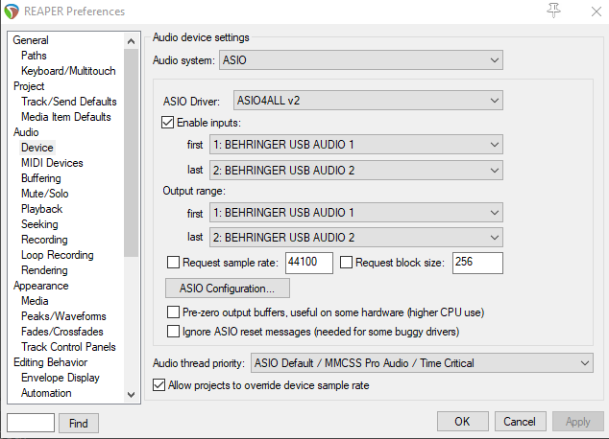Open Track Control Panels preferences
609x439 pixels.
68,347
